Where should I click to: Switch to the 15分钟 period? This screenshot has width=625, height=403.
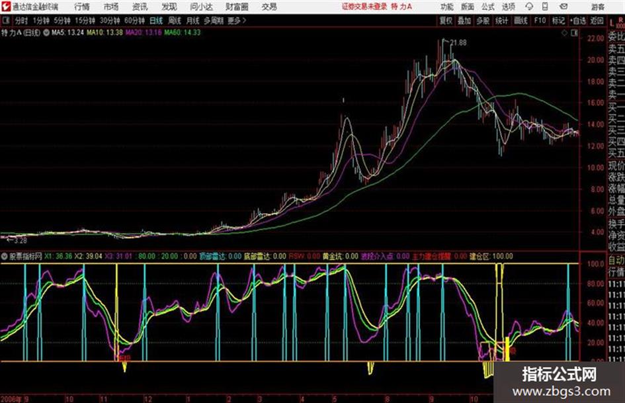(85, 21)
